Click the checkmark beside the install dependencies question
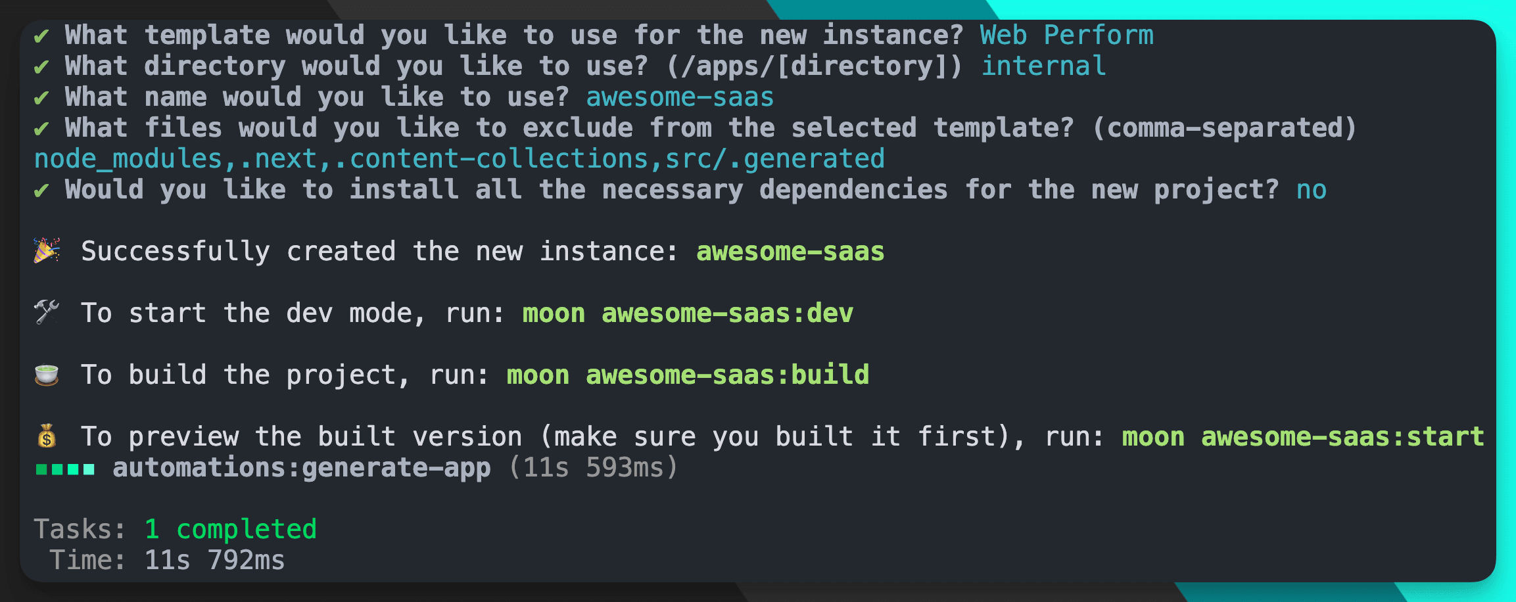 pos(41,190)
